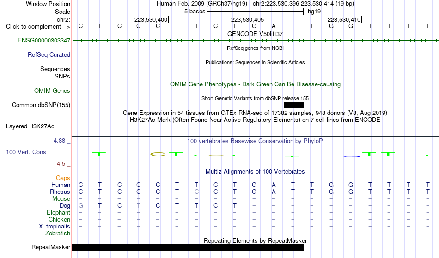Click the Human species row label
Screen dimensions: 439x258
click(x=61, y=185)
